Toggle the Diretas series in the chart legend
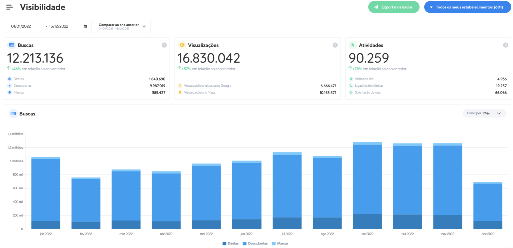Screen dimensions: 513x248 click(230, 244)
